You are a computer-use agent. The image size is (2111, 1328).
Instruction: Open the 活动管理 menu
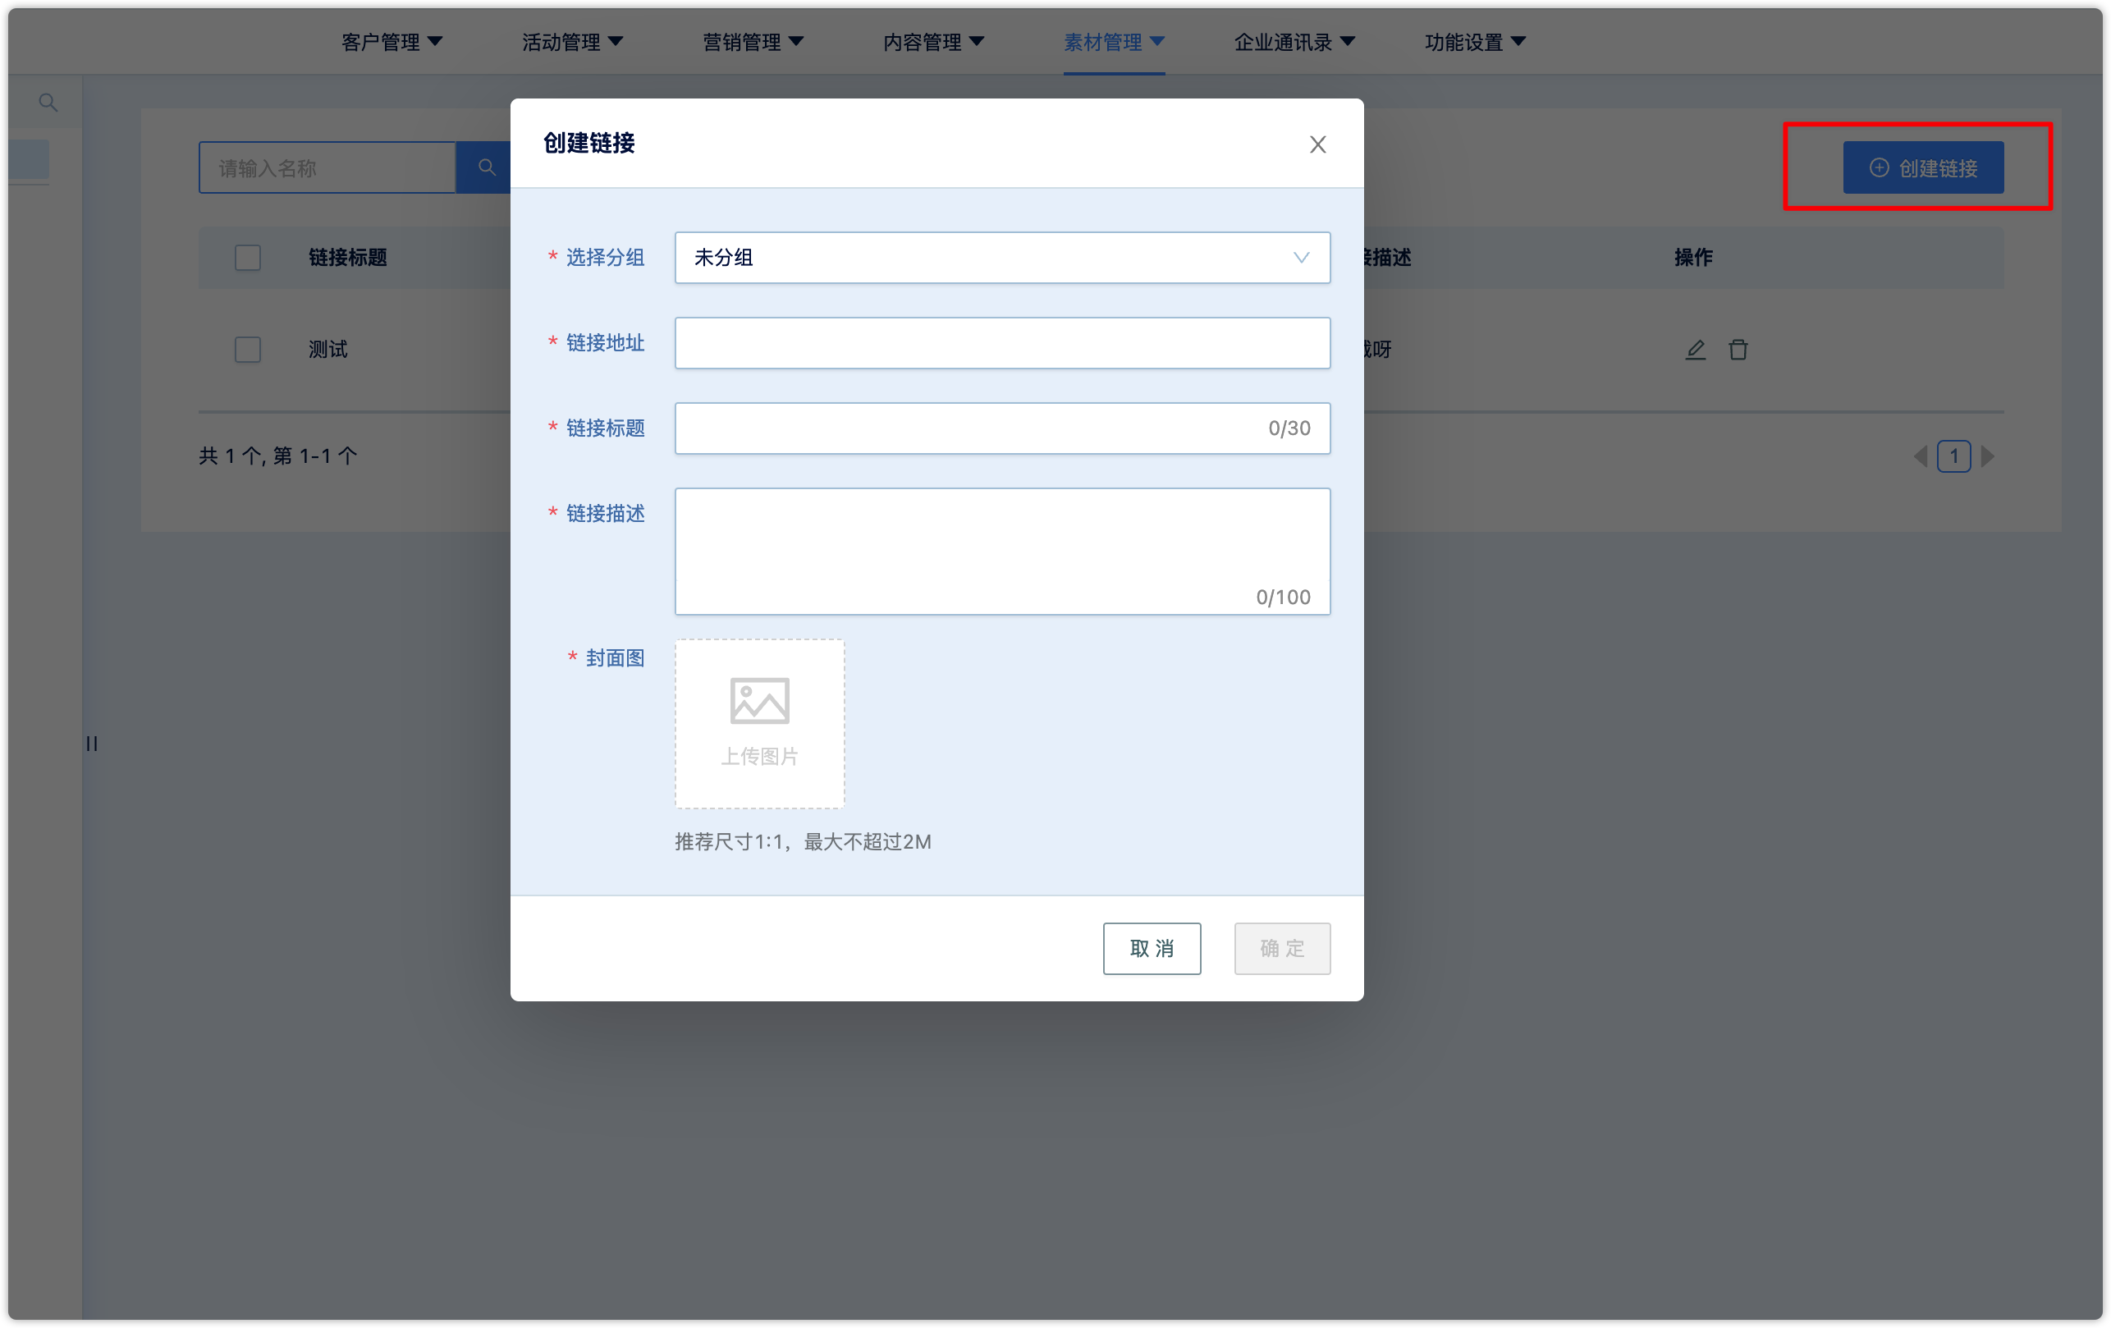(x=572, y=42)
